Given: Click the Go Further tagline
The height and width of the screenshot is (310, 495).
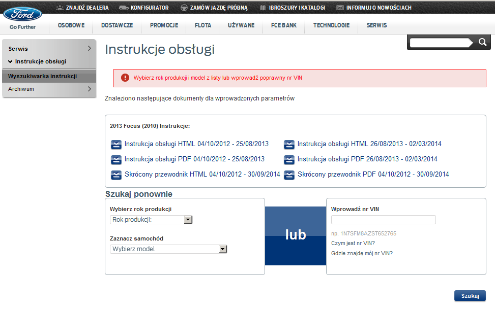Looking at the screenshot, I should pos(22,27).
